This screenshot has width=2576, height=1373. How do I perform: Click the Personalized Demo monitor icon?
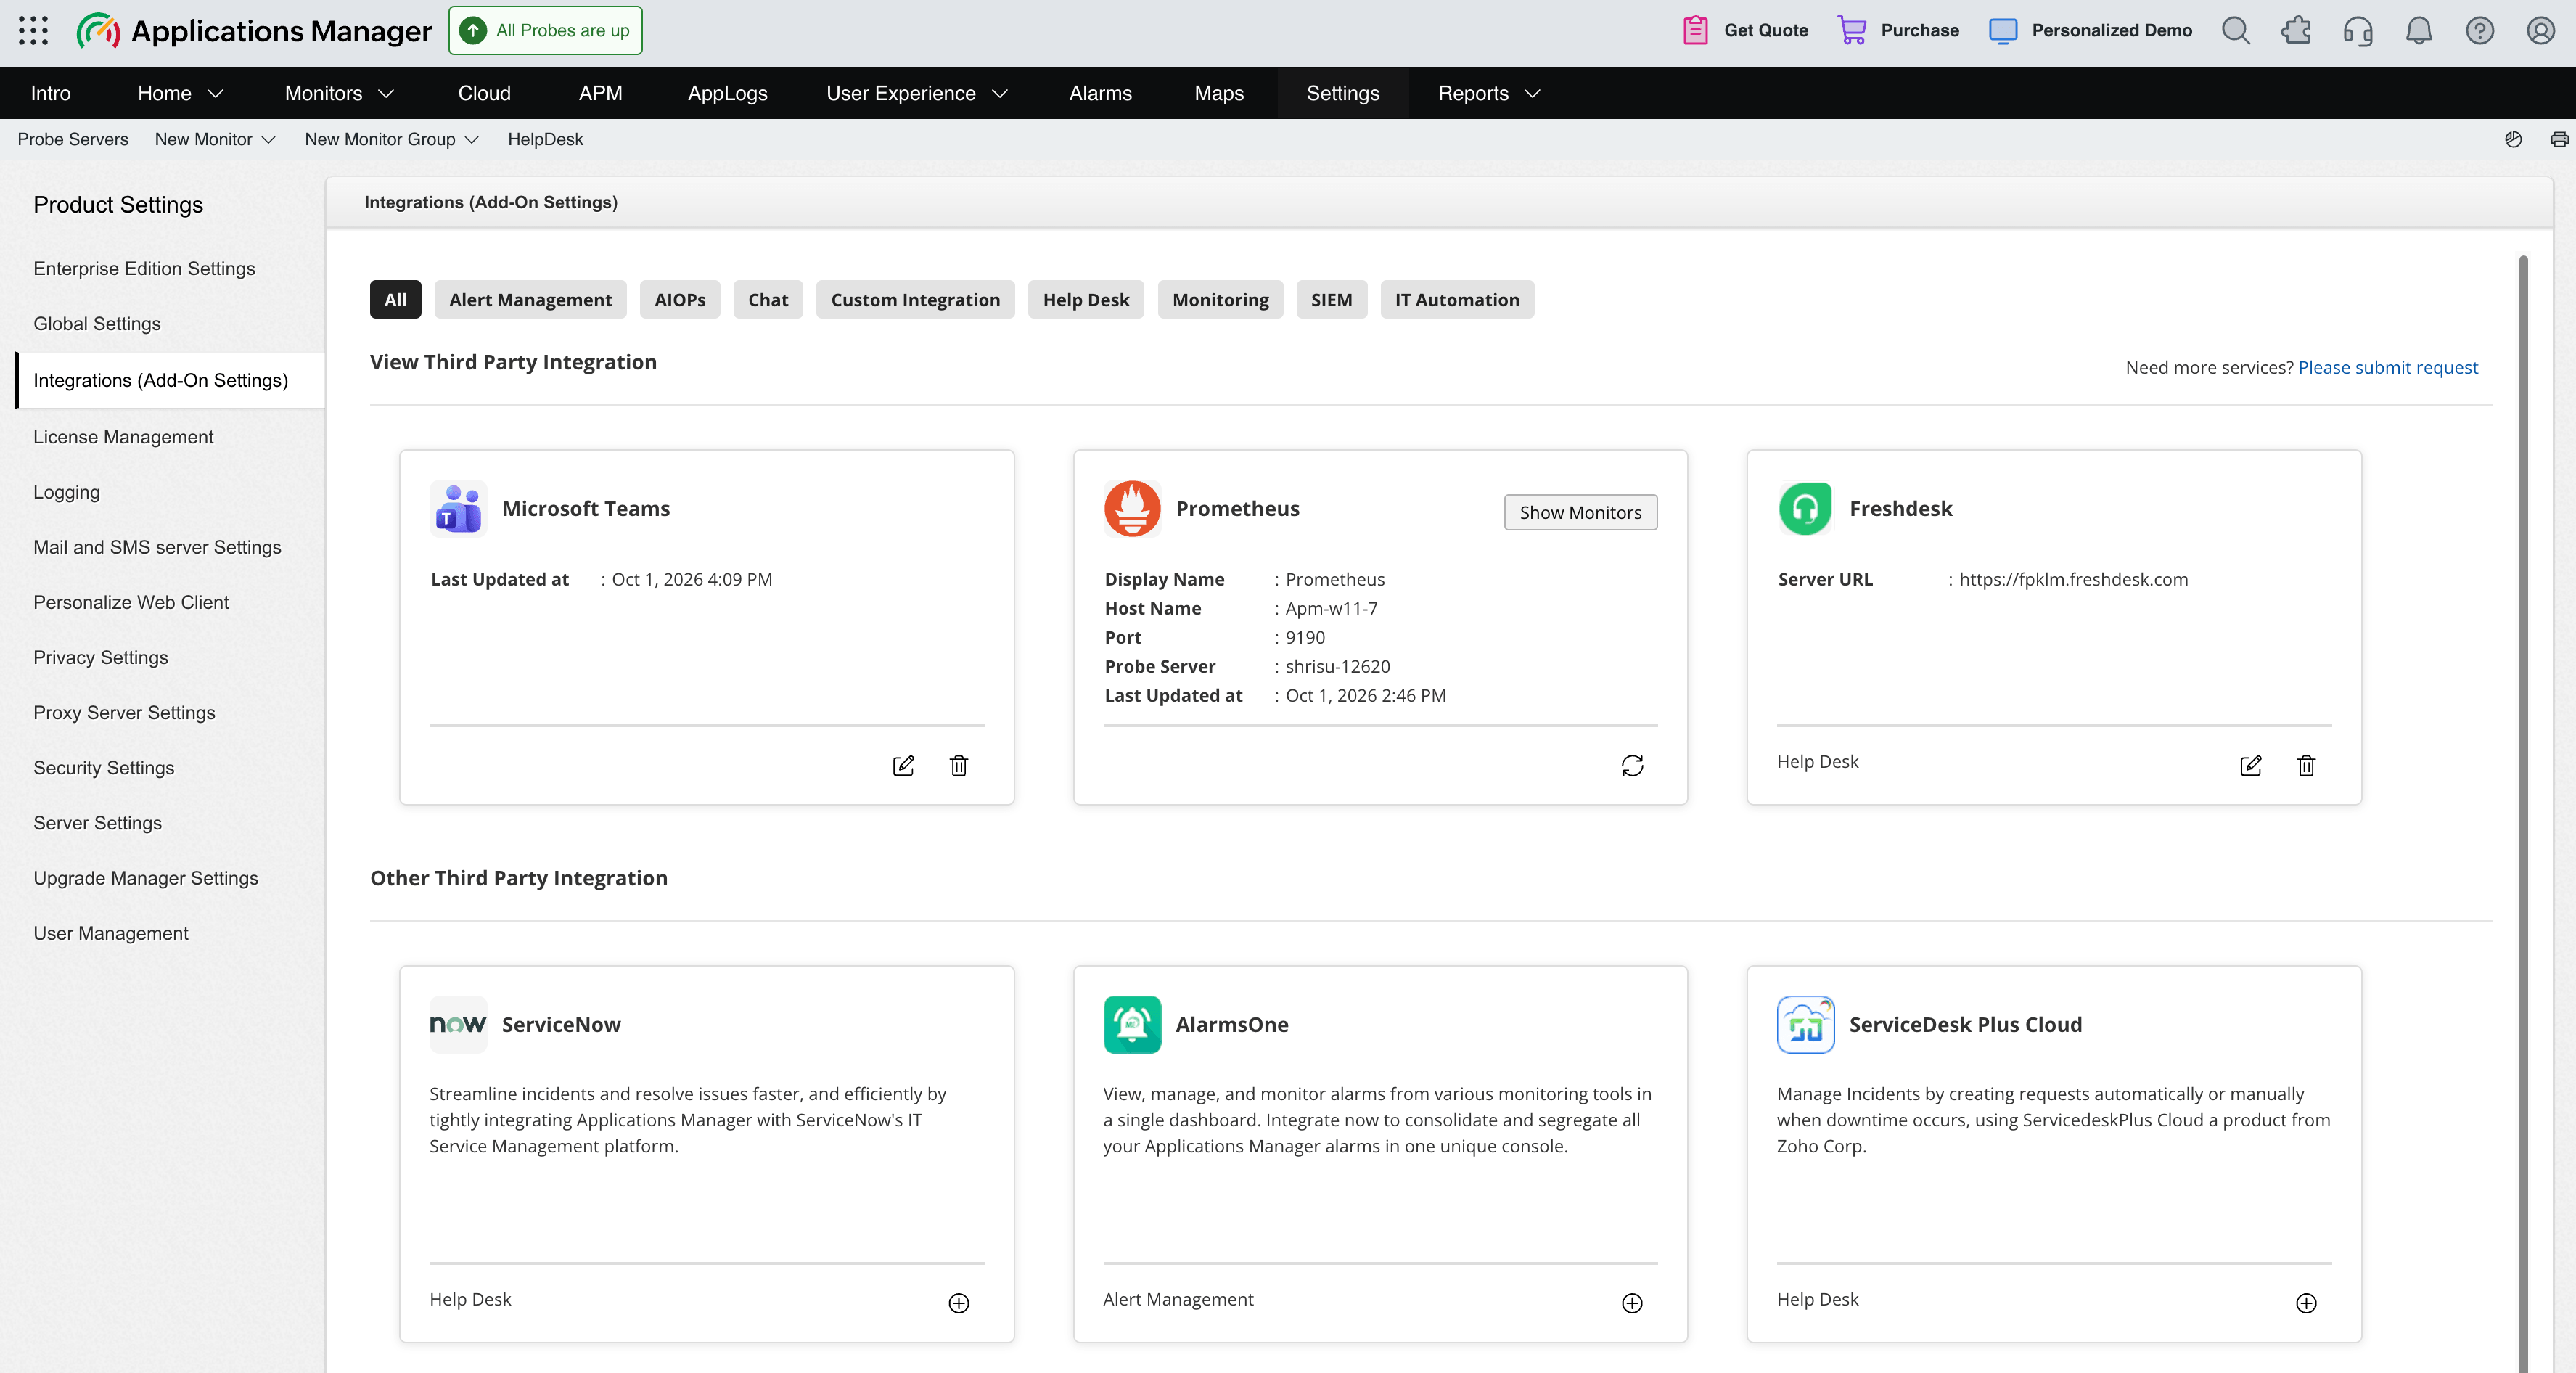(2003, 30)
